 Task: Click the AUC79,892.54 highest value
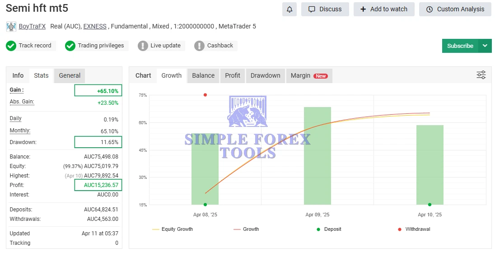tap(101, 176)
